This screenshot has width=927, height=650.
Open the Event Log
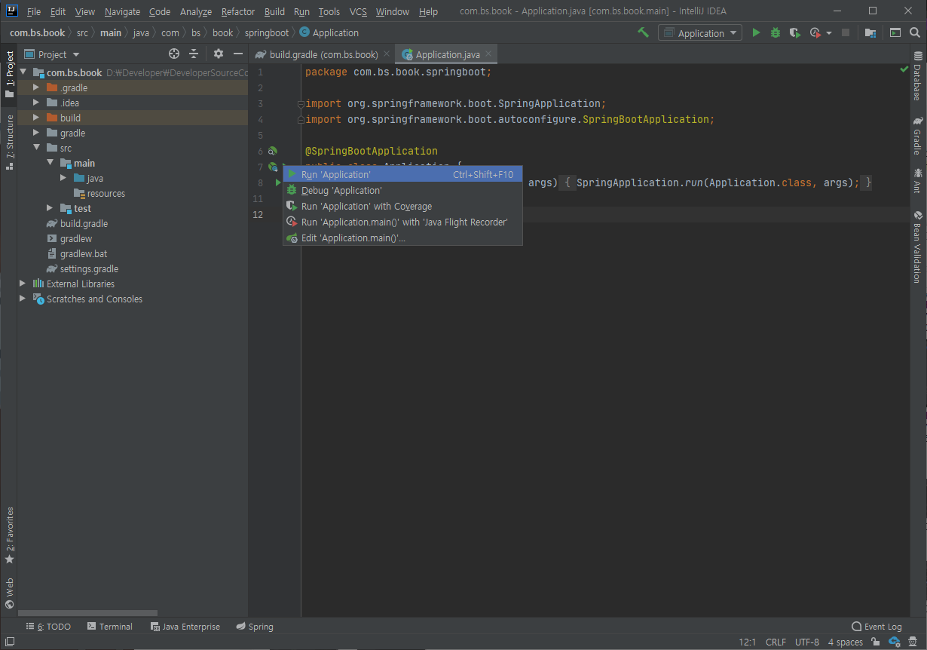click(877, 627)
